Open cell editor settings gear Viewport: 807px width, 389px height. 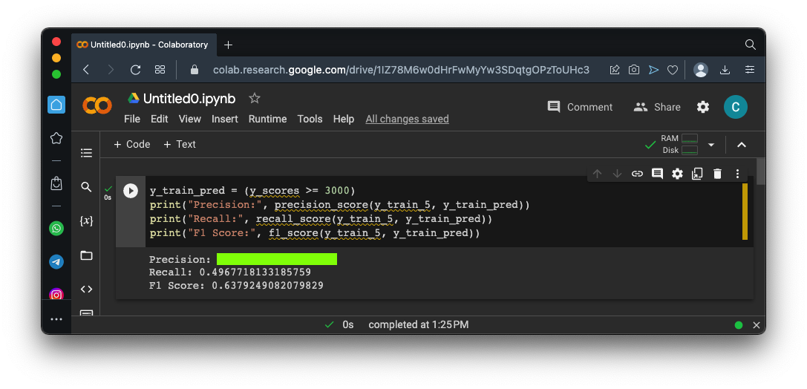(x=677, y=174)
